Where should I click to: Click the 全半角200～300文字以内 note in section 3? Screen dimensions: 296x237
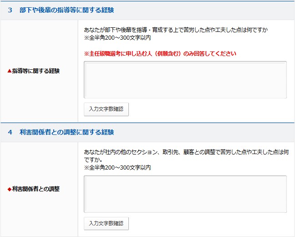[117, 38]
